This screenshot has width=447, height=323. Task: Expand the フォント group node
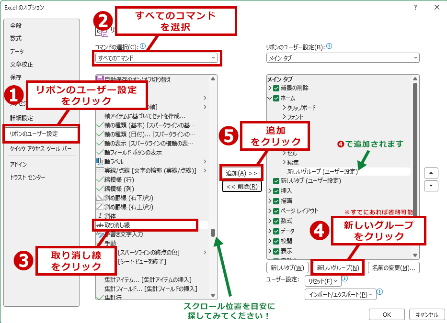(x=284, y=116)
